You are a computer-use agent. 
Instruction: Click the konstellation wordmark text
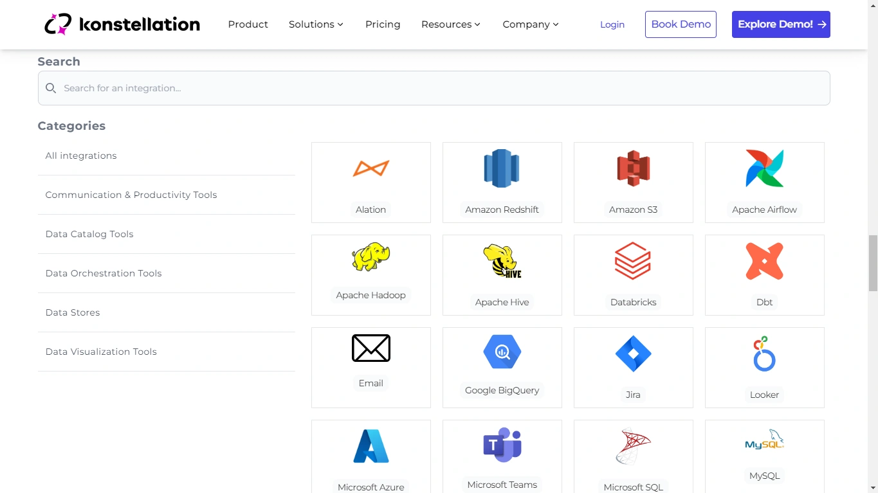click(x=139, y=24)
